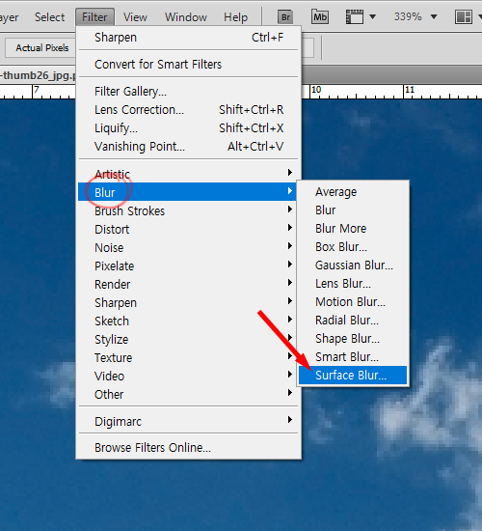The width and height of the screenshot is (482, 531).
Task: Expand the Distort submenu
Action: click(188, 229)
